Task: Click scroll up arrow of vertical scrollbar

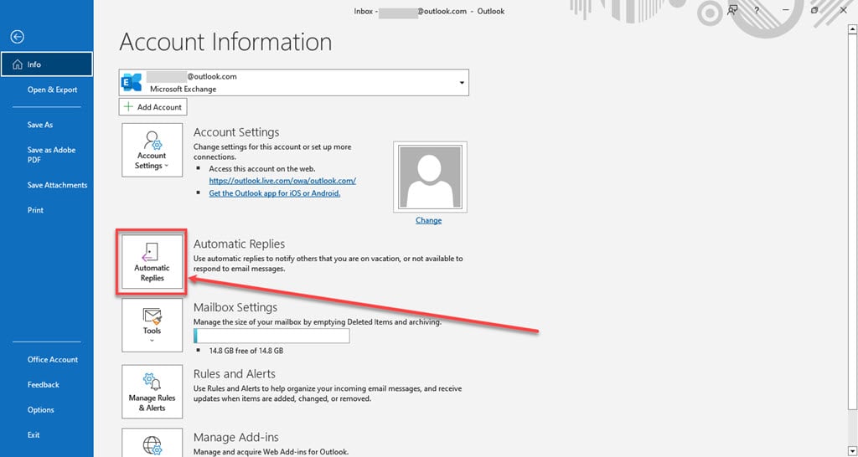Action: pyautogui.click(x=851, y=28)
